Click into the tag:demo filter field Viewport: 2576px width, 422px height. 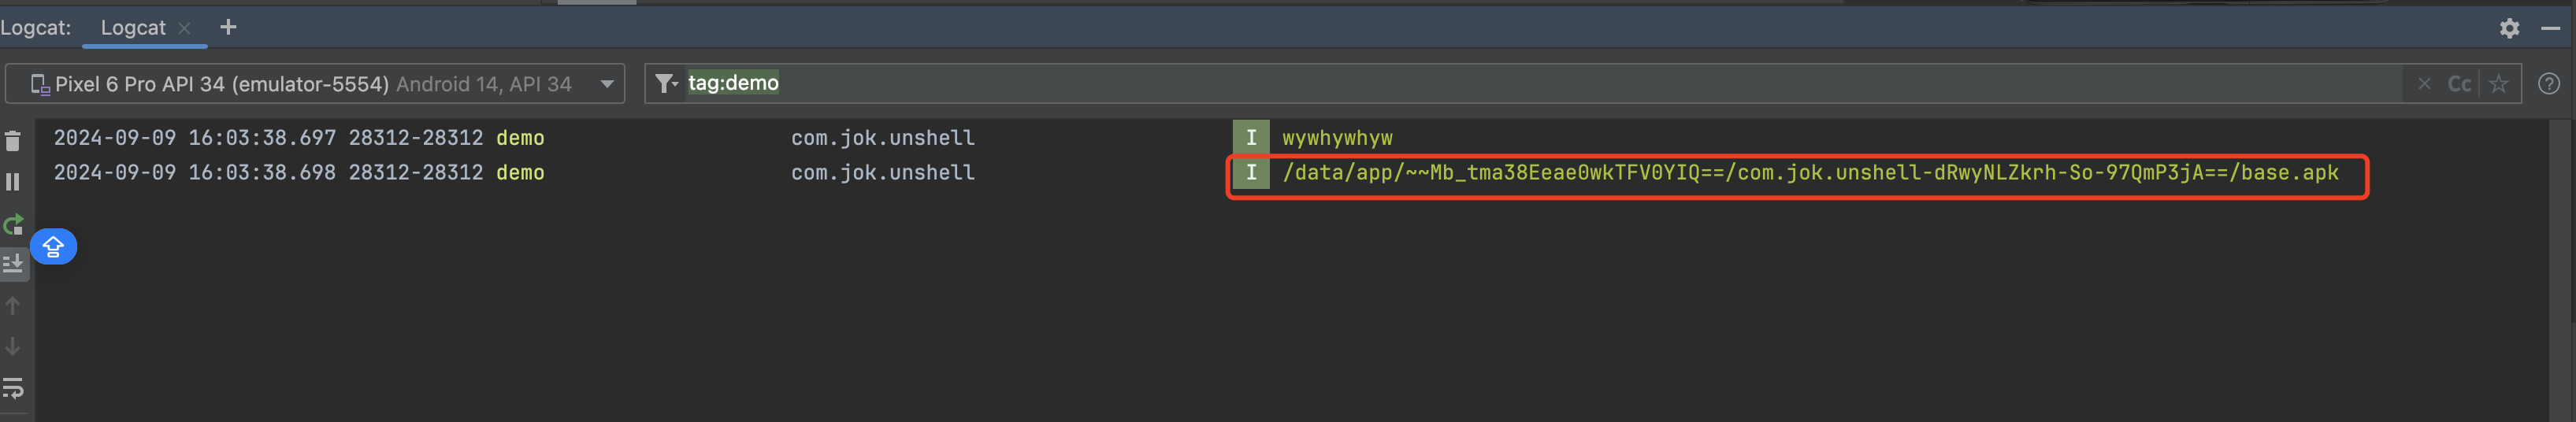pyautogui.click(x=1500, y=84)
